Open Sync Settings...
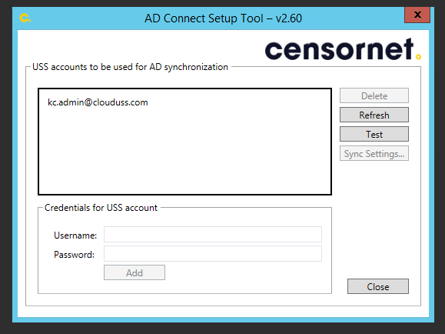This screenshot has height=334, width=445. (374, 153)
